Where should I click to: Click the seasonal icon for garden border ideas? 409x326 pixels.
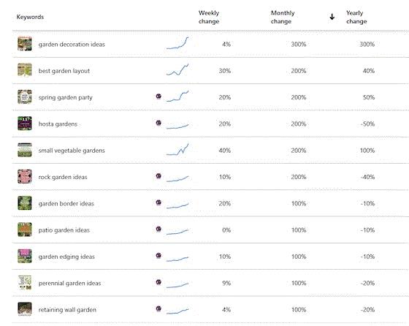158,202
